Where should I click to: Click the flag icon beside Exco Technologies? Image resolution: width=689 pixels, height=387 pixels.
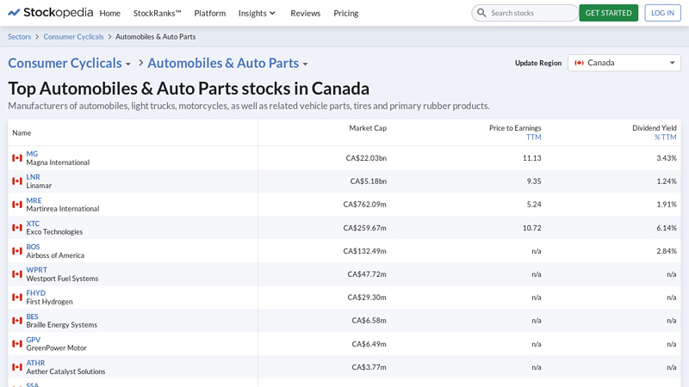(x=17, y=228)
